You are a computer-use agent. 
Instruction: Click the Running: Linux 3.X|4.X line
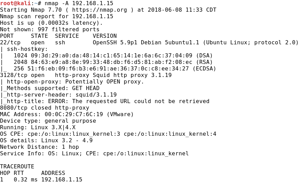[x=38, y=127]
